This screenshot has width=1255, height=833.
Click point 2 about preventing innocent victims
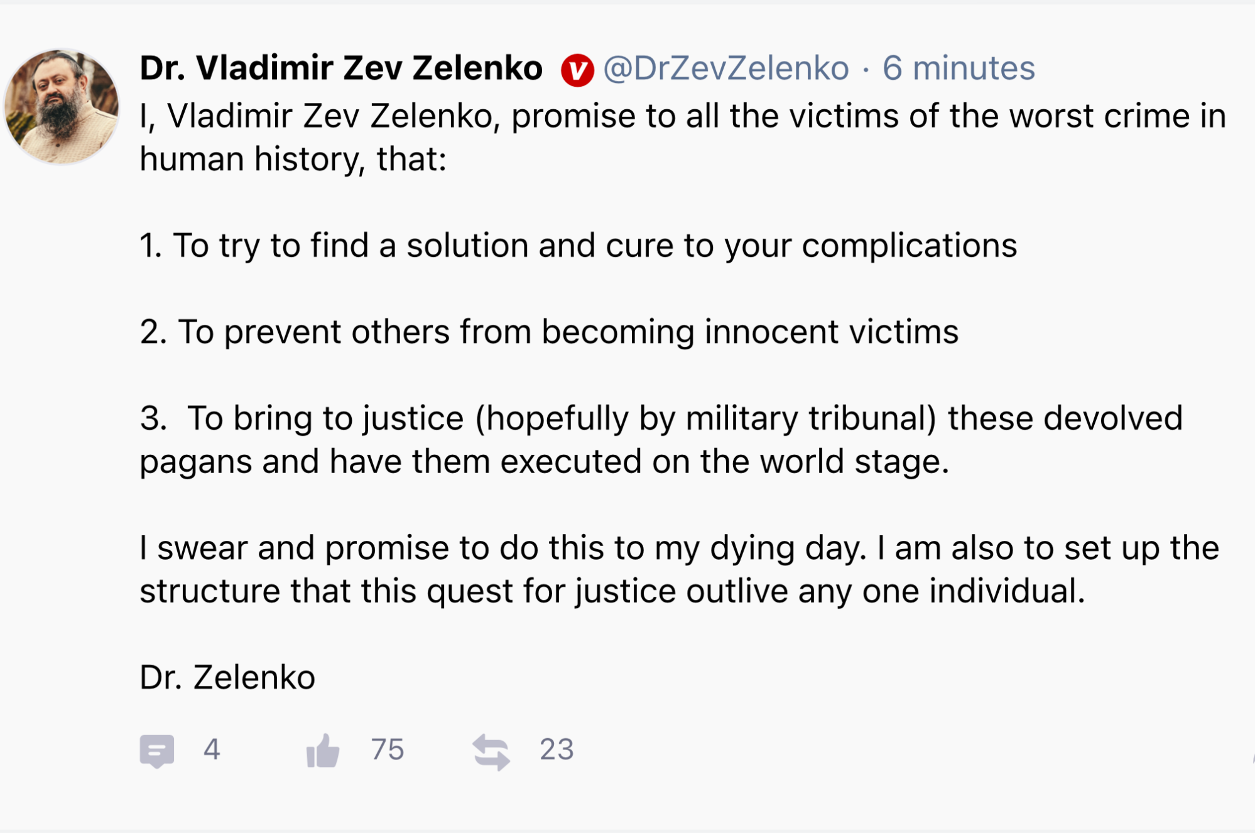[549, 332]
